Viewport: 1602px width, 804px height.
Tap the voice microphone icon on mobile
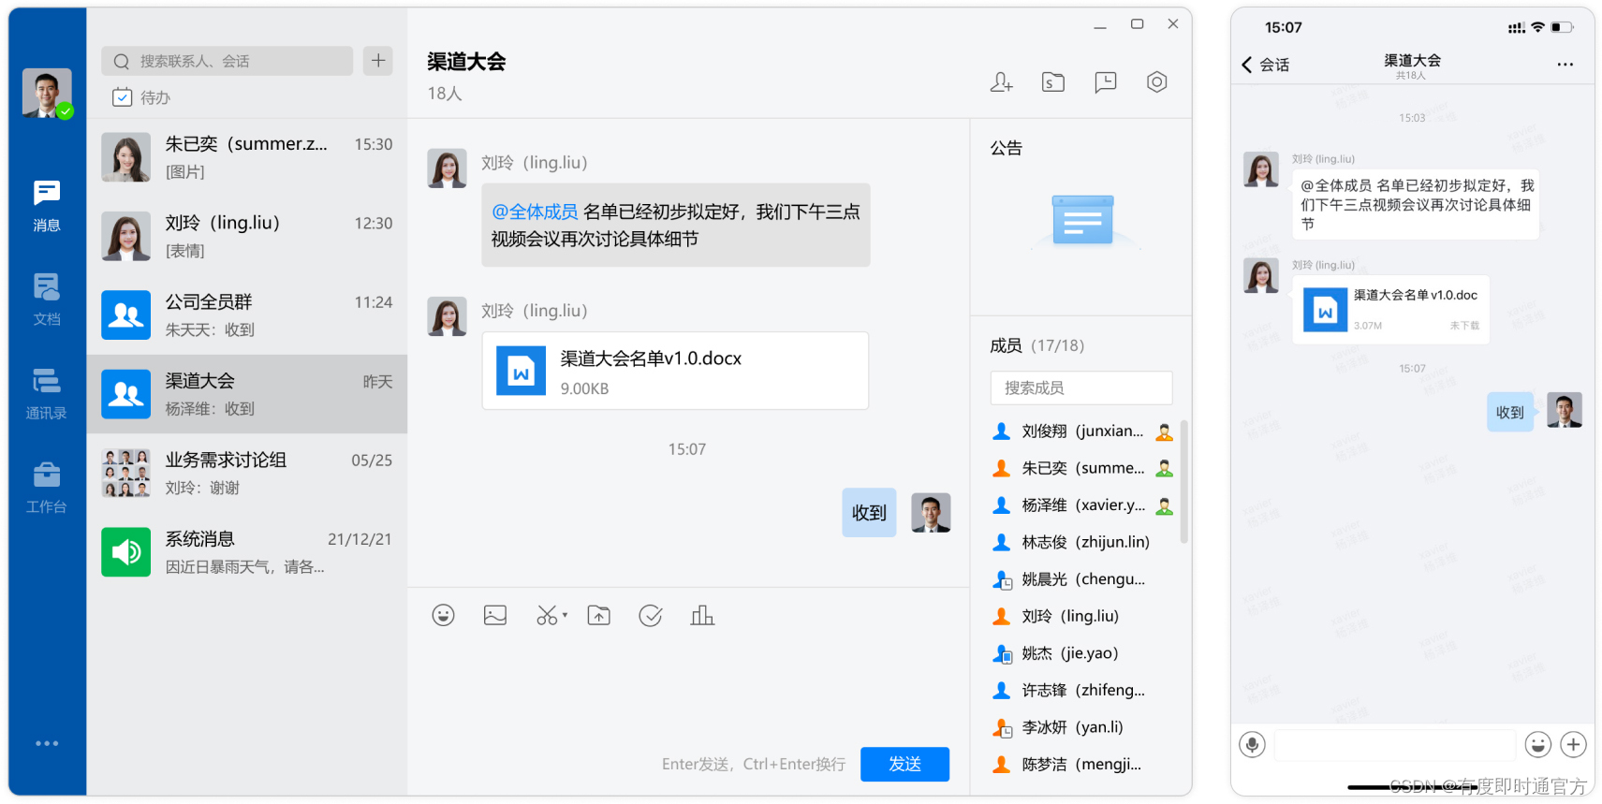pyautogui.click(x=1252, y=744)
